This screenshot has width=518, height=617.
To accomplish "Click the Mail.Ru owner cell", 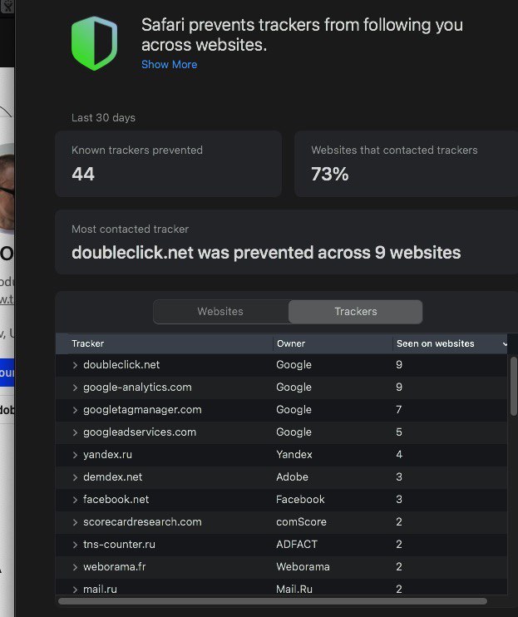I will (x=294, y=589).
